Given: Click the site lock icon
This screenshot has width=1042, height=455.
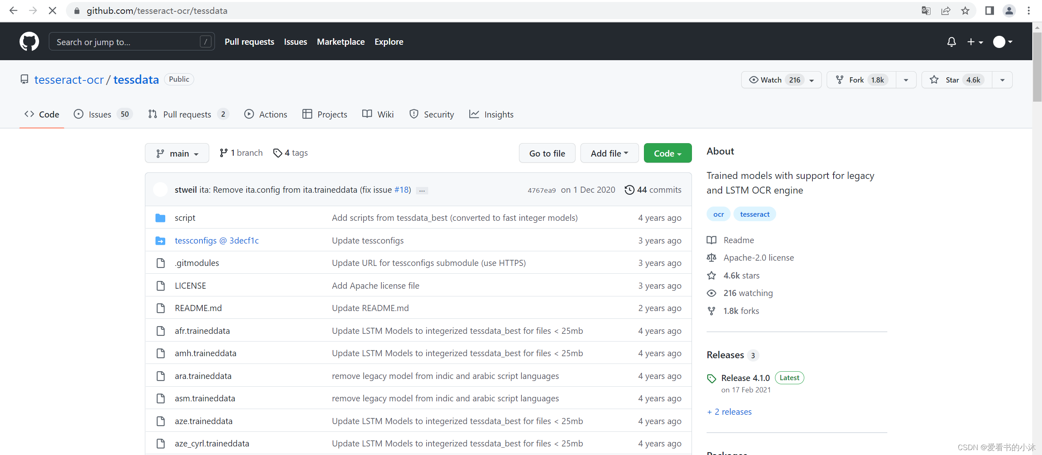Looking at the screenshot, I should click(77, 11).
